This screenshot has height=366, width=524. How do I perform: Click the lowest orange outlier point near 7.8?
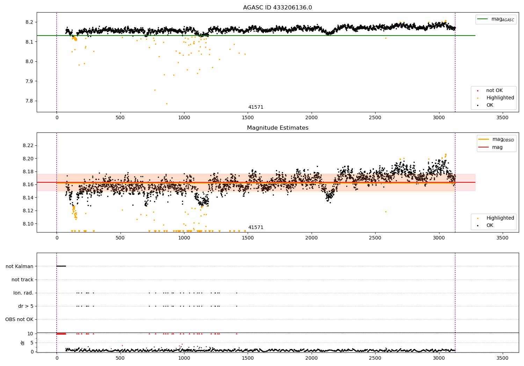pos(167,104)
